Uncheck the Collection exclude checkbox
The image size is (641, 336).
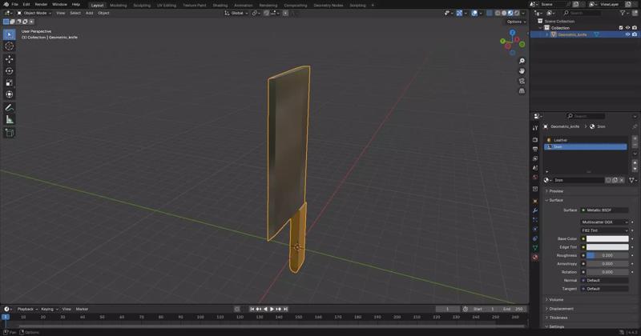[621, 28]
